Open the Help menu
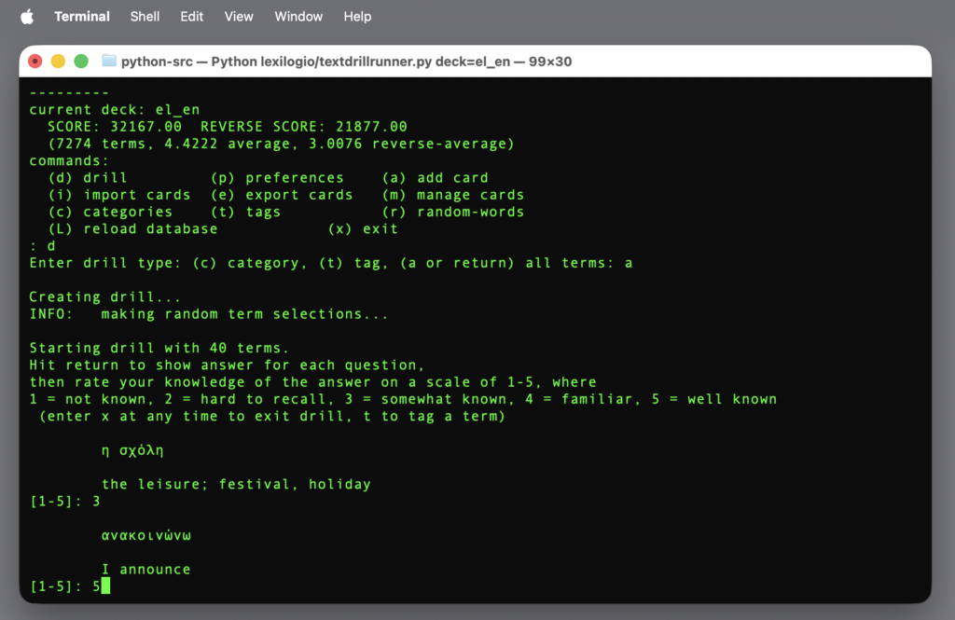 click(x=357, y=17)
